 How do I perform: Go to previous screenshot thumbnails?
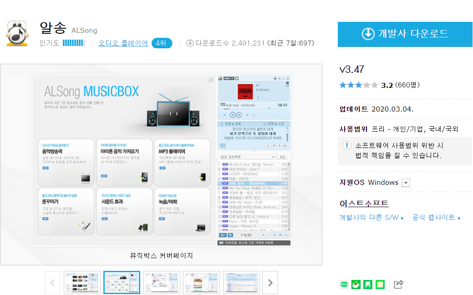pos(52,283)
